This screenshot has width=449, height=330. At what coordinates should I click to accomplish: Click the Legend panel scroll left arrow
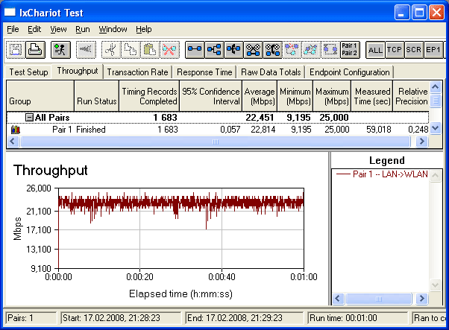(338, 299)
